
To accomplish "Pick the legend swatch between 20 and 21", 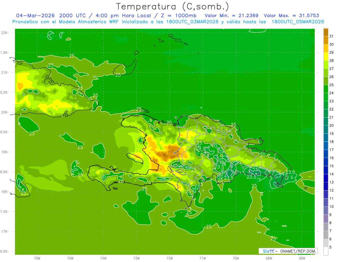I will point(326,122).
